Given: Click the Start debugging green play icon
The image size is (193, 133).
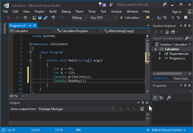Looking at the screenshot, I should [122, 18].
